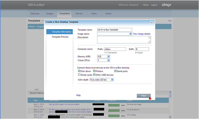Click the computer name Prefix field

click(x=115, y=49)
